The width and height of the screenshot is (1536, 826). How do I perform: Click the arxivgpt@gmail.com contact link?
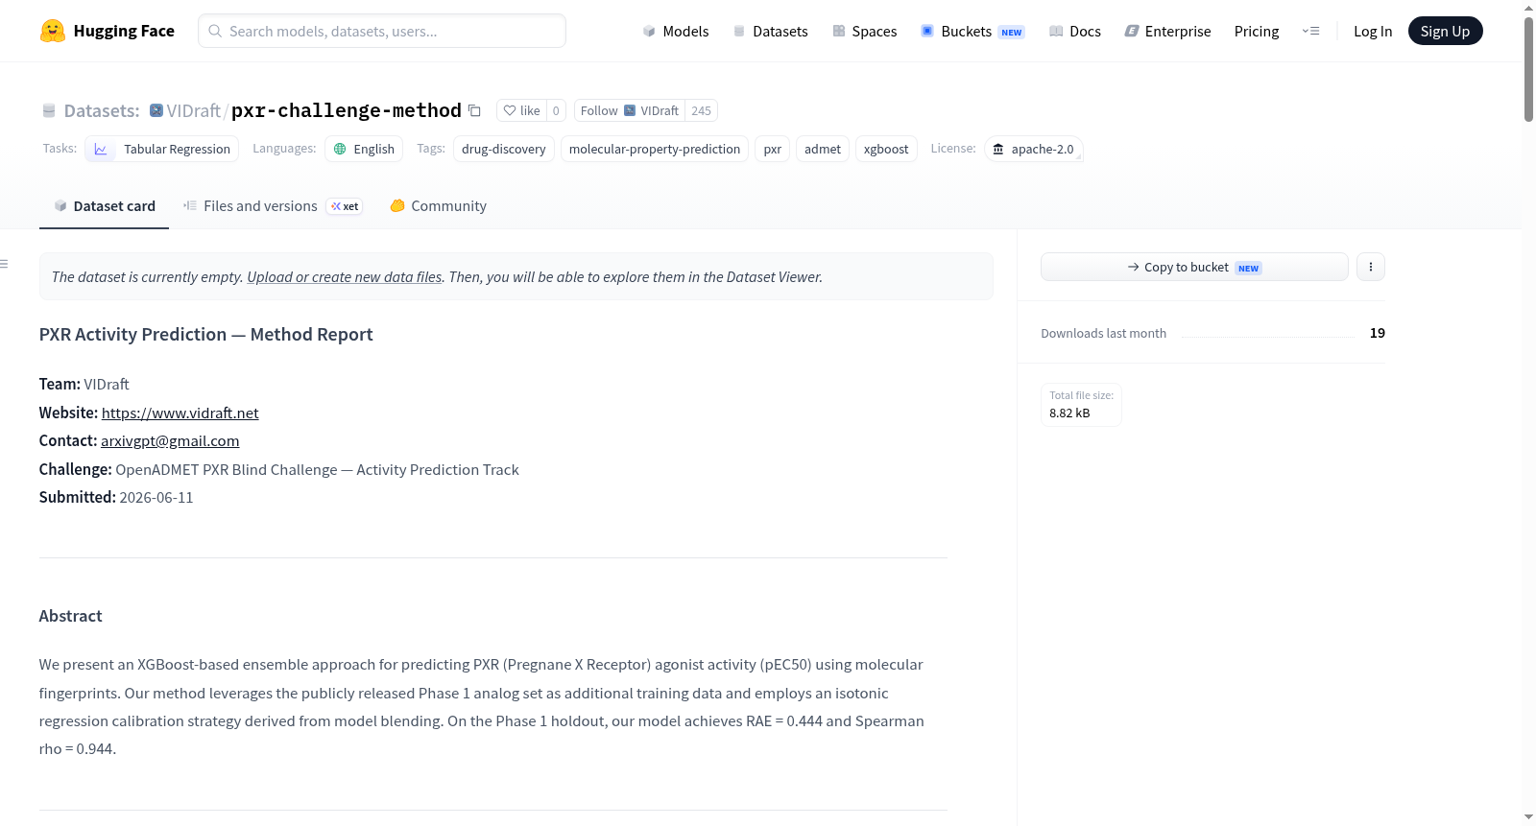(170, 440)
